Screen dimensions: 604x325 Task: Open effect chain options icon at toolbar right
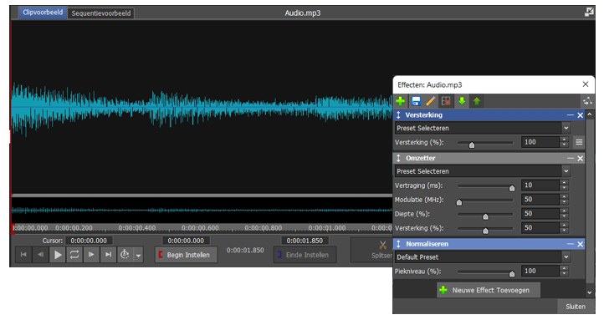[587, 101]
